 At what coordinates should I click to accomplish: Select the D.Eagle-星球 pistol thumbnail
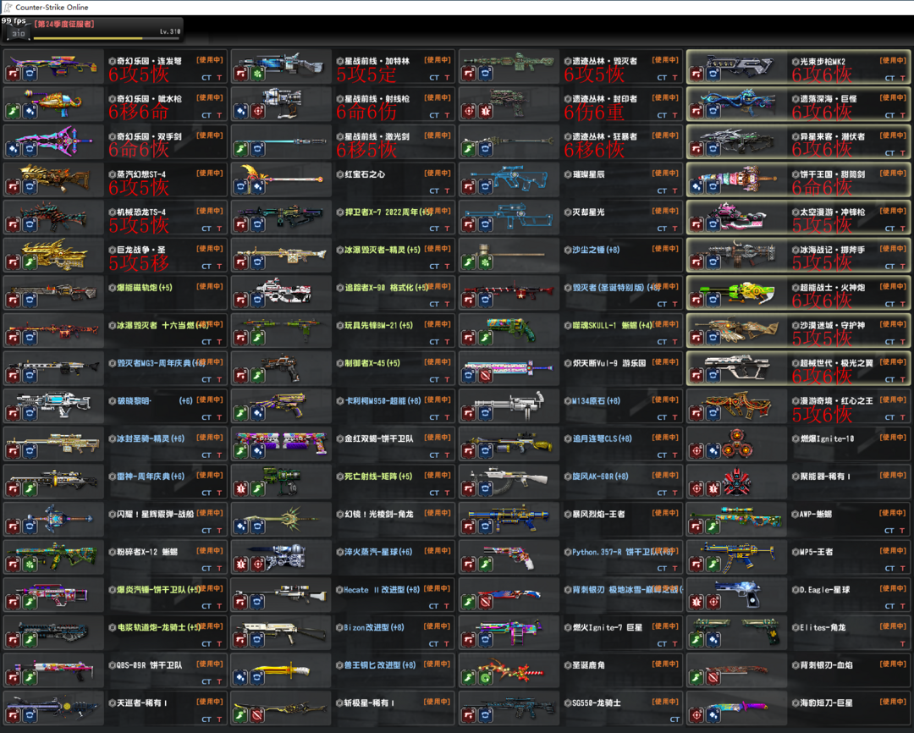click(735, 594)
